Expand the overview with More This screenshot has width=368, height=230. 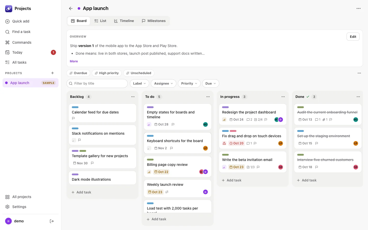point(74,61)
